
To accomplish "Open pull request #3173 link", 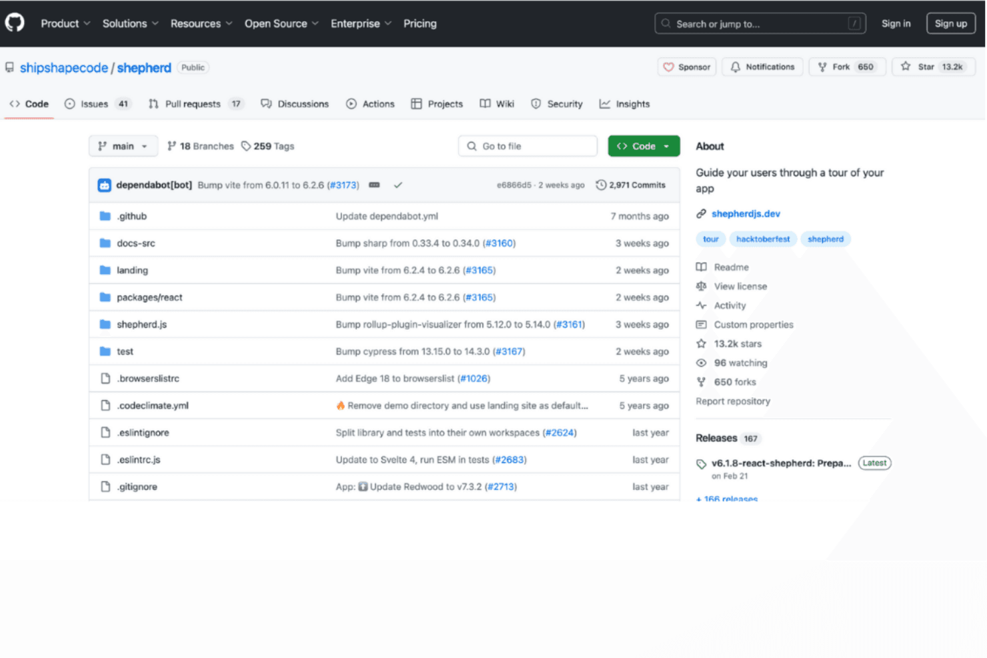I will point(343,185).
